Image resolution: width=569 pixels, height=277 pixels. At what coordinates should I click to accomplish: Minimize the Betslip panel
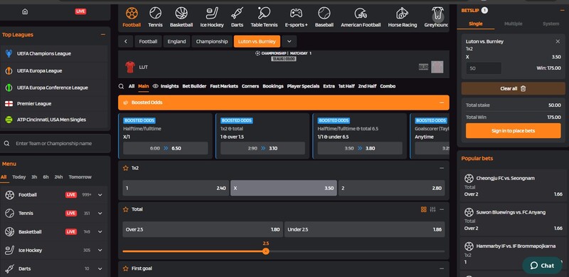click(x=562, y=11)
